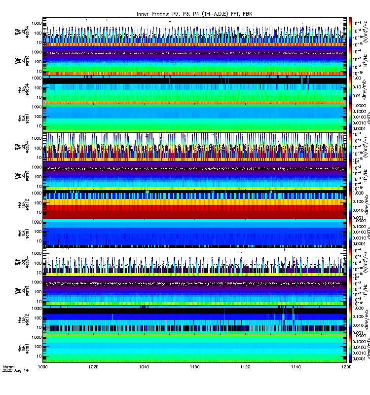The height and width of the screenshot is (395, 370).
Task: Click the color bar beside tha fff edc34 panel
Action: click(x=350, y=32)
